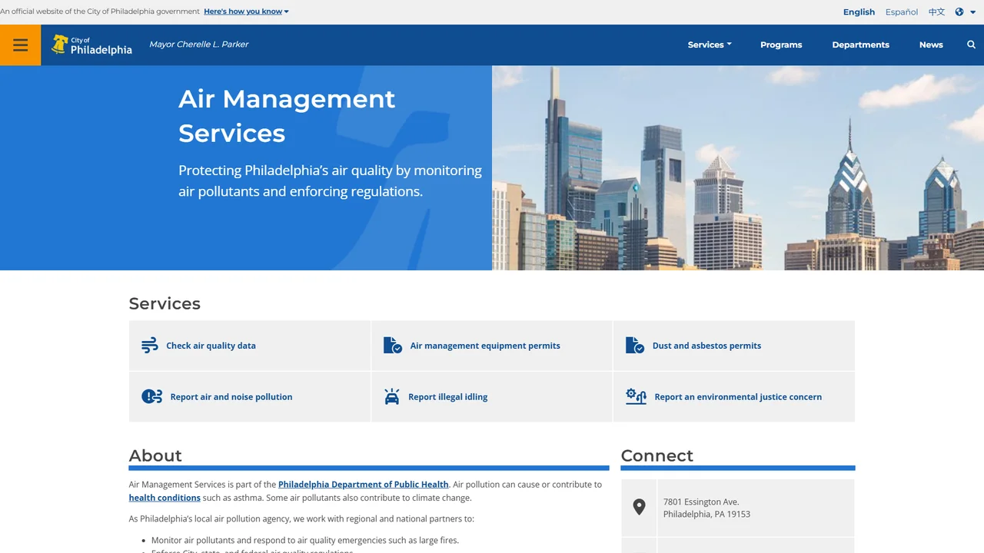The image size is (984, 553).
Task: Click the globe language icon
Action: pyautogui.click(x=959, y=12)
